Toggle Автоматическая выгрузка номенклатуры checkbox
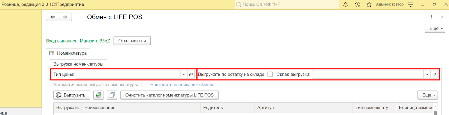The image size is (449, 115). point(144,84)
